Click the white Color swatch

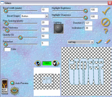(7, 49)
